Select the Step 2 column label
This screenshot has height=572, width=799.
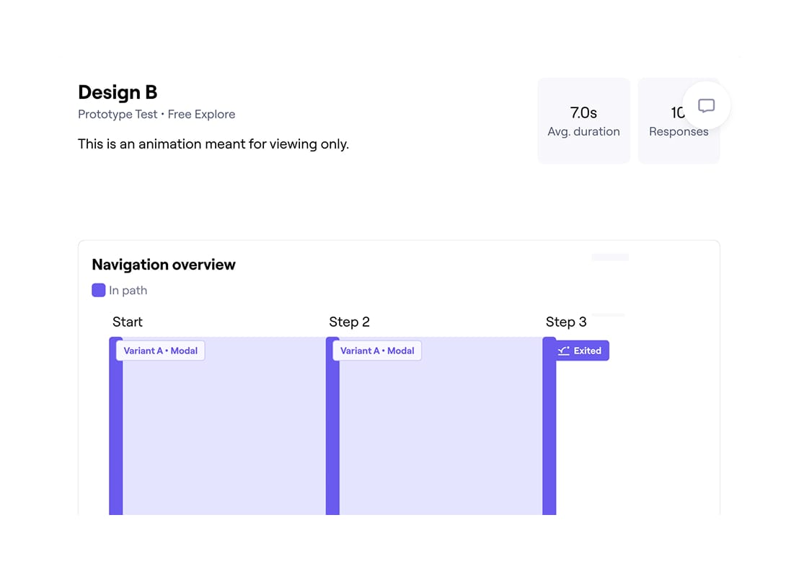[349, 322]
